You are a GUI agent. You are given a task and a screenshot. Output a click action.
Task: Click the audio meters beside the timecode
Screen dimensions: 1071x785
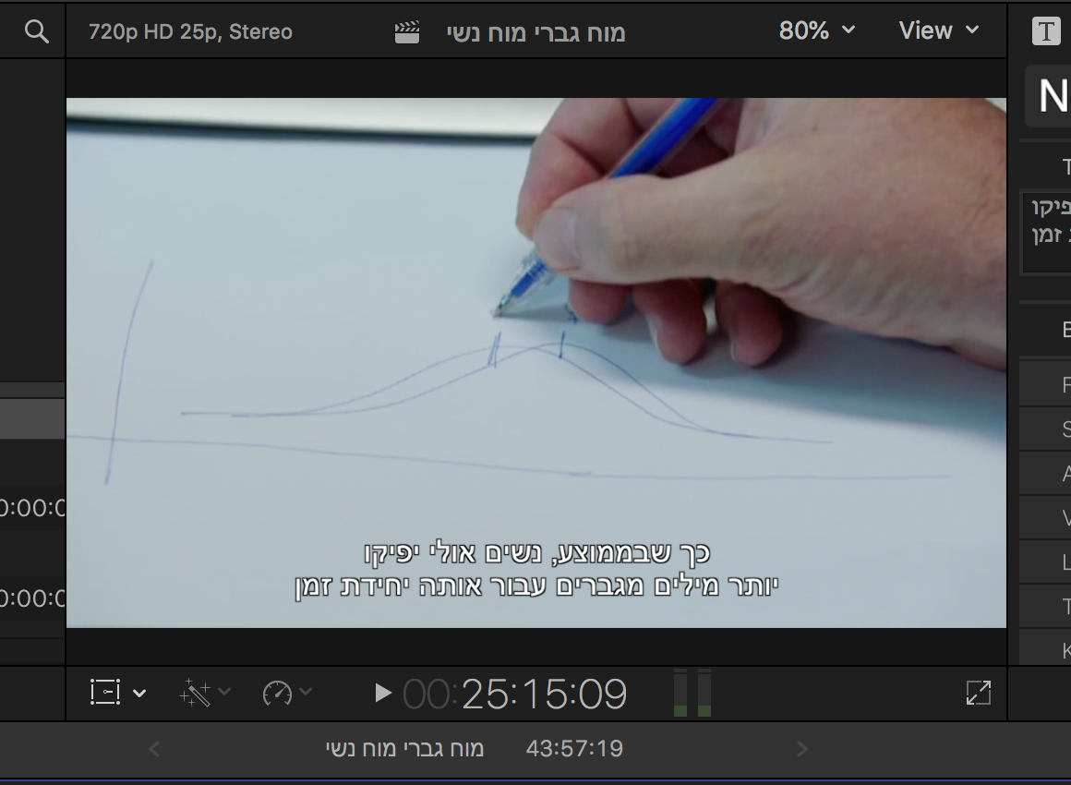692,693
